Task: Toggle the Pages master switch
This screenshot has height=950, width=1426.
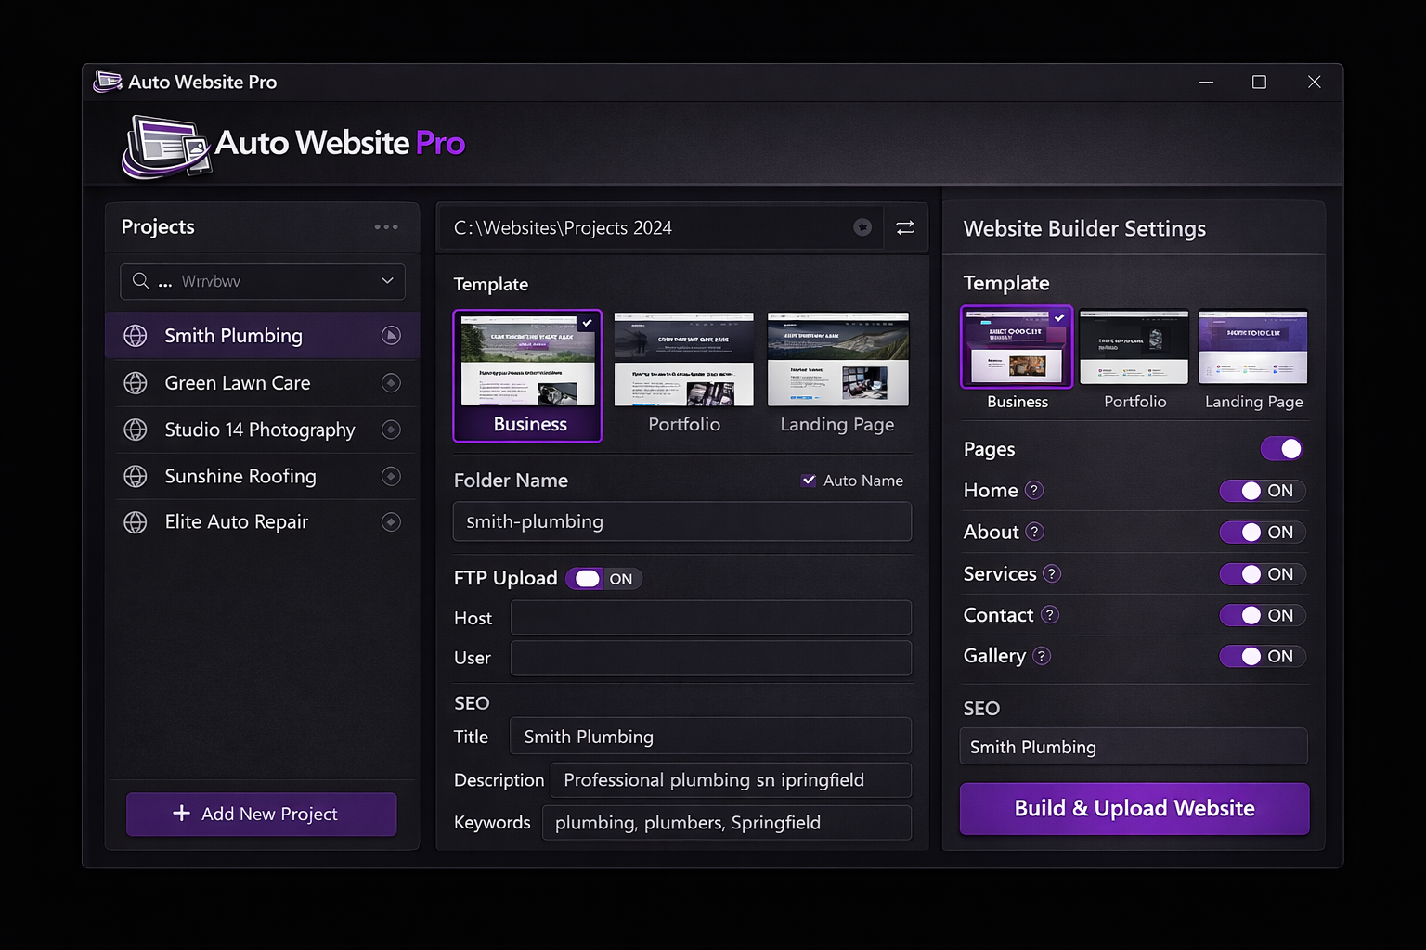Action: pyautogui.click(x=1281, y=448)
